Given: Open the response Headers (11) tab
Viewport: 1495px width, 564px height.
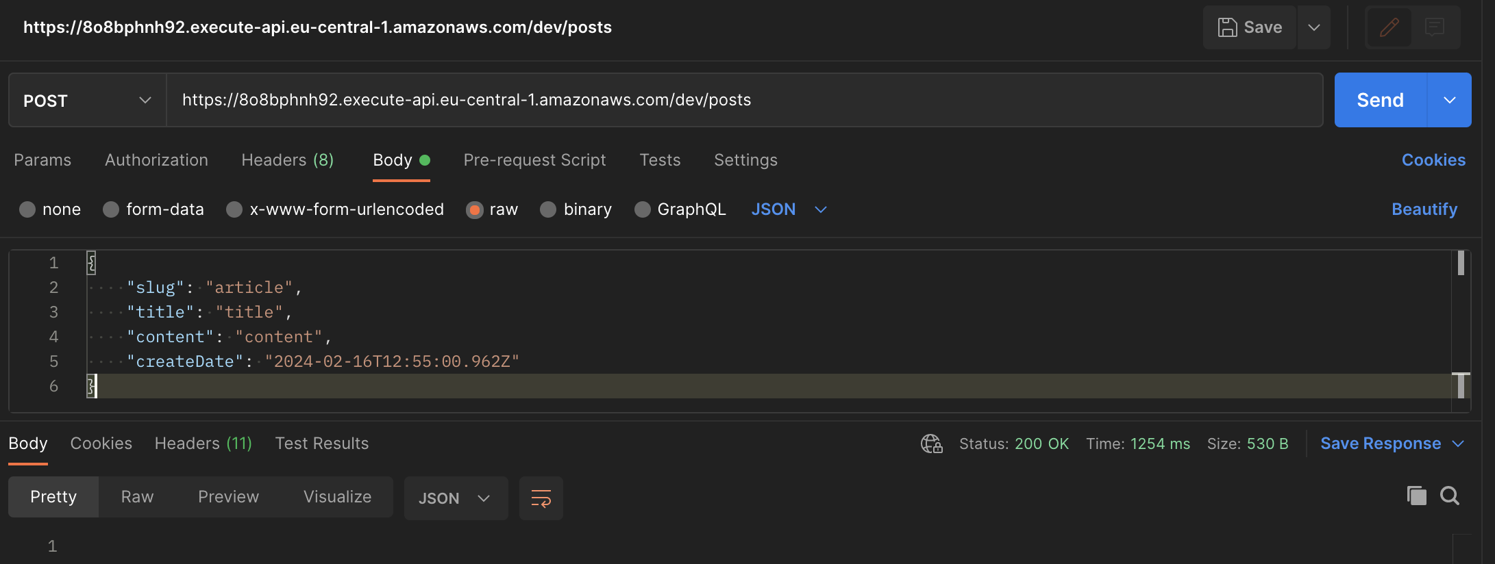Looking at the screenshot, I should 203,444.
